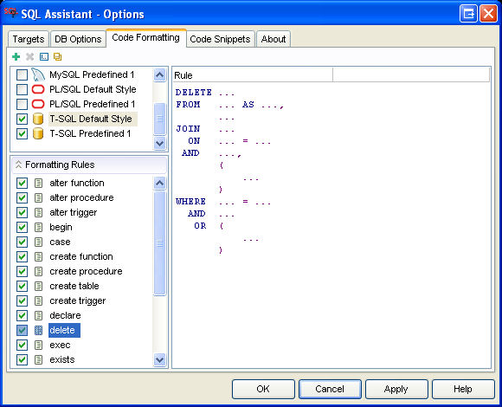
Task: Click the rules list scroll up arrow
Action: 160,184
